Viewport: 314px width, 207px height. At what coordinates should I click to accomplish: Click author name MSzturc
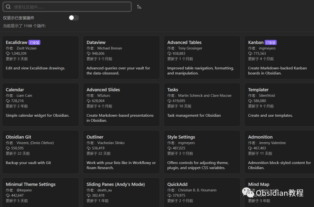coord(104,96)
